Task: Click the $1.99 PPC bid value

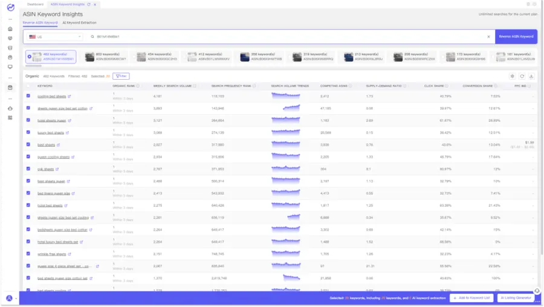Action: (529, 143)
